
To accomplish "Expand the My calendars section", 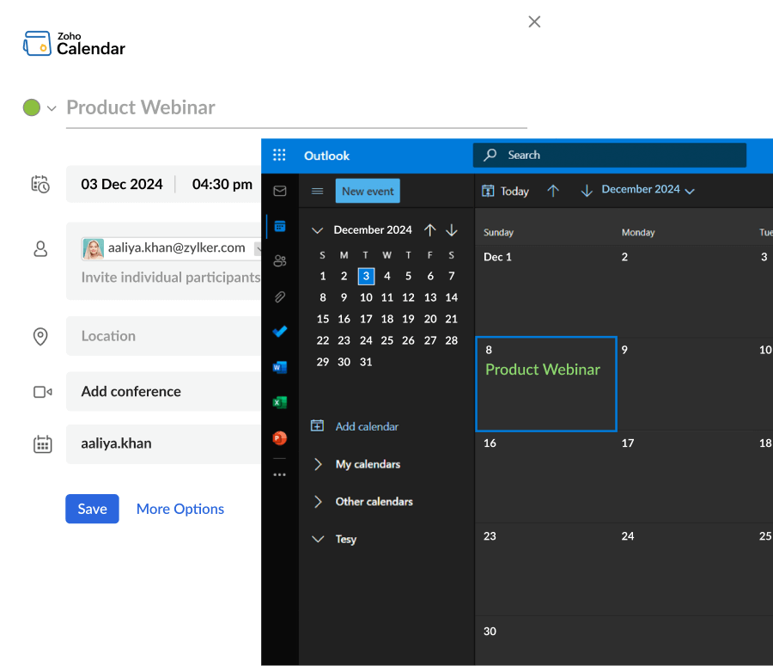I will [319, 464].
